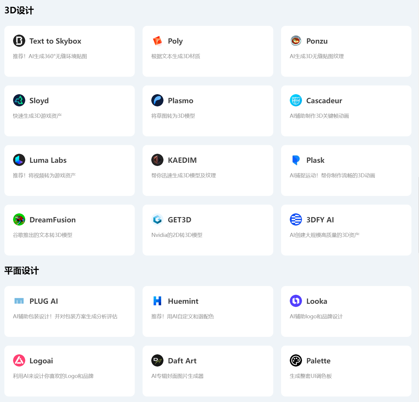Viewport: 419px width, 402px height.
Task: Click the Plask blue icon
Action: pos(296,160)
